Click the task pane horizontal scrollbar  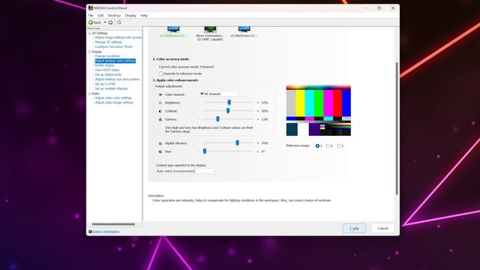(113, 224)
